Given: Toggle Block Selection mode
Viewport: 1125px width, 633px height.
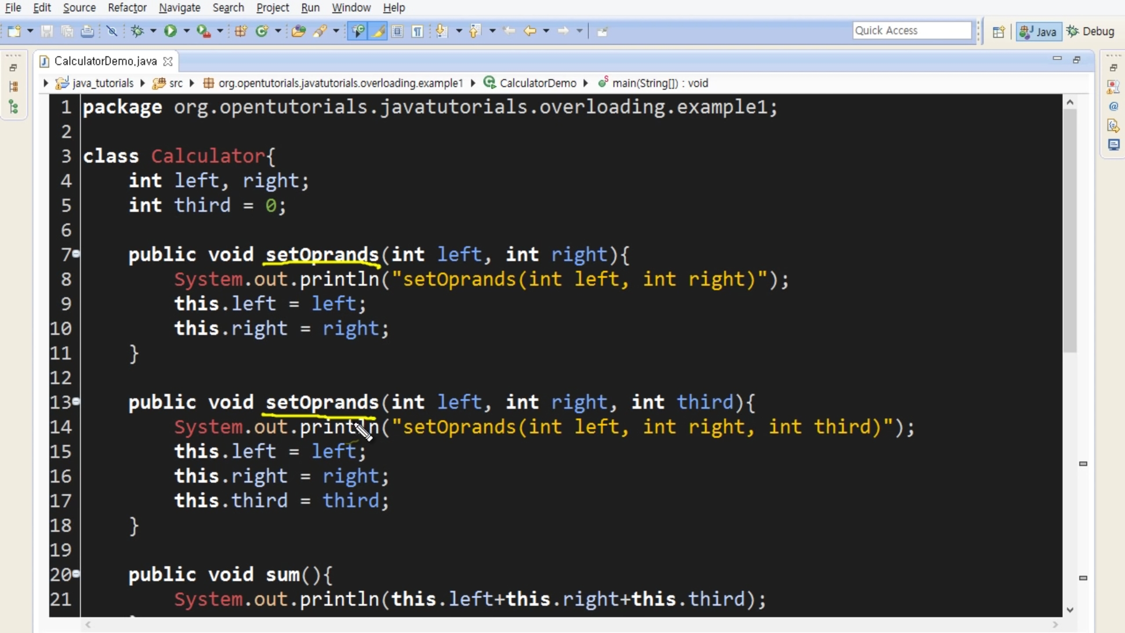Looking at the screenshot, I should (x=398, y=31).
